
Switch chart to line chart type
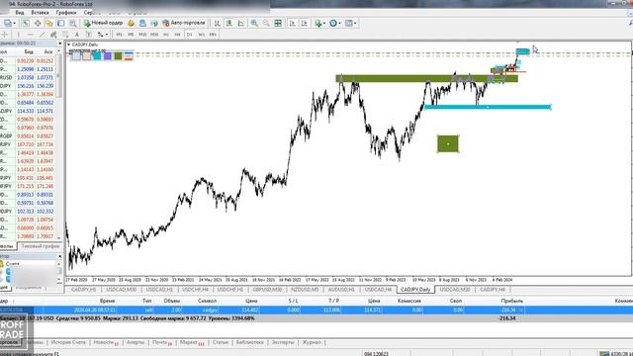pos(241,24)
